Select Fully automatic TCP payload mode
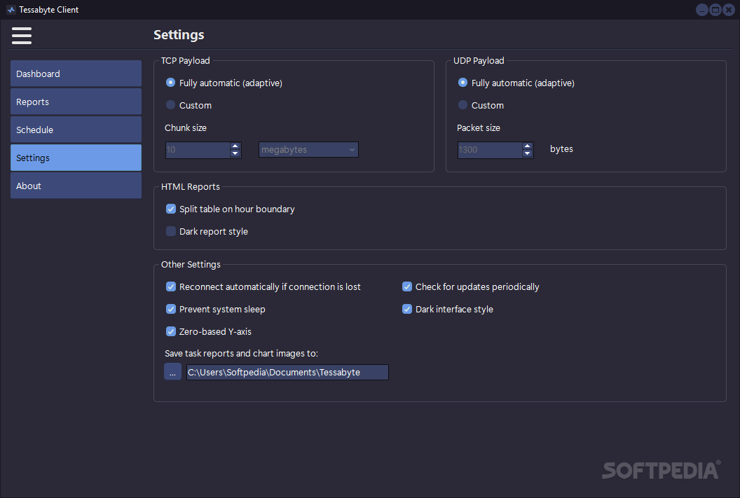The height and width of the screenshot is (498, 740). (x=170, y=82)
